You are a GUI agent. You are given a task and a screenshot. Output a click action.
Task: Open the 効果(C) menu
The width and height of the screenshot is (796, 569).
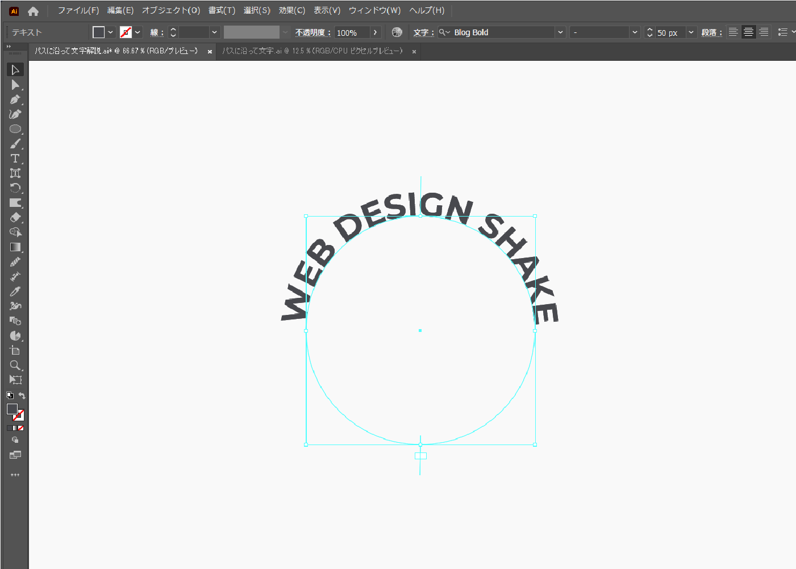tap(291, 10)
